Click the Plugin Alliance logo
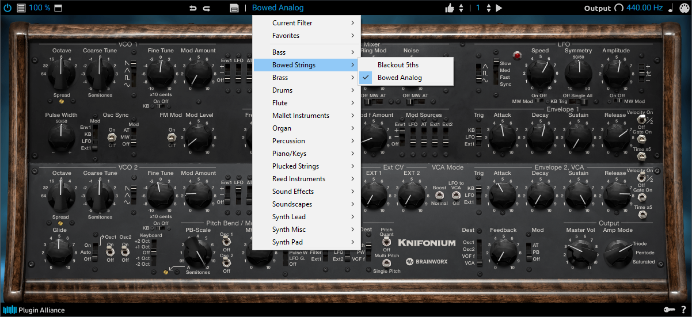Viewport: 692px width, 317px height. point(35,310)
